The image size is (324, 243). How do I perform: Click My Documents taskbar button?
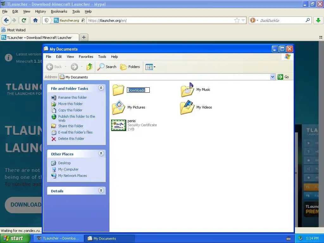(x=109, y=239)
